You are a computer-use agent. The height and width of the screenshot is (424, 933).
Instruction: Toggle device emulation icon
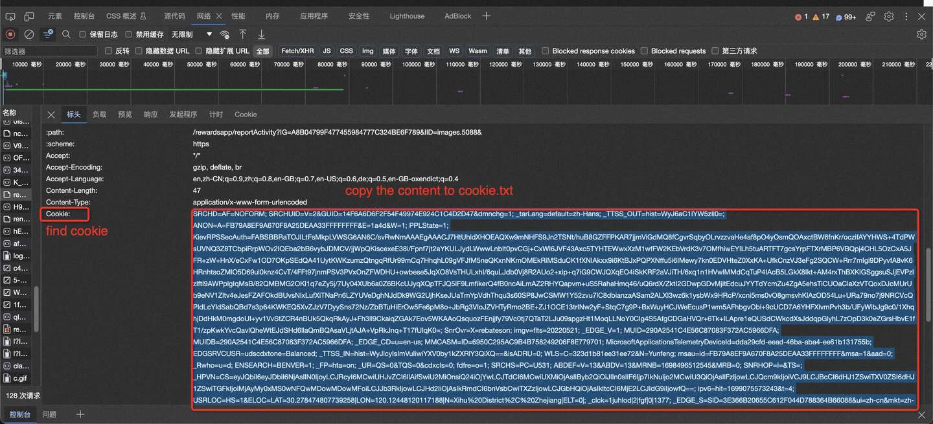click(29, 16)
